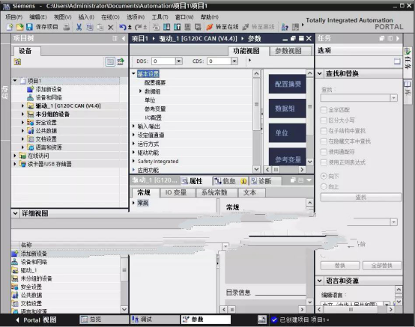Open the DDS dropdown

point(178,61)
